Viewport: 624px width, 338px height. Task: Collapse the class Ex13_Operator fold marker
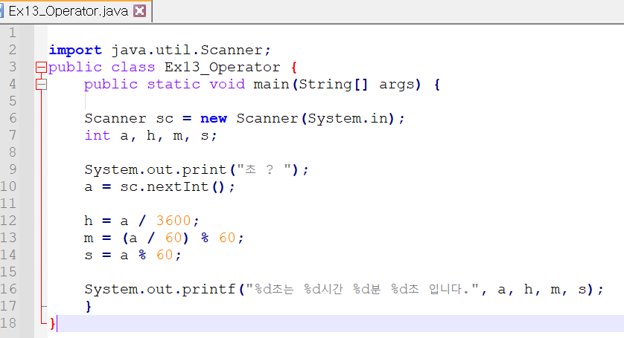click(x=41, y=67)
